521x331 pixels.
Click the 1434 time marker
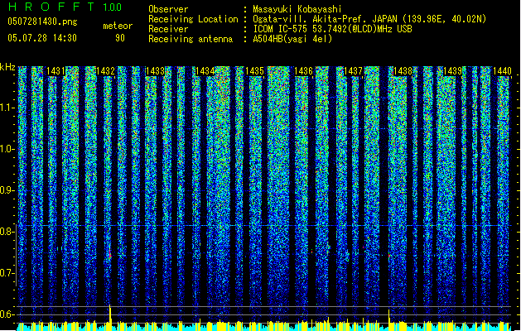pyautogui.click(x=205, y=71)
